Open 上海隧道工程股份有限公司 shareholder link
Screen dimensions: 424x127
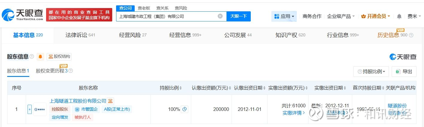pos(78,101)
